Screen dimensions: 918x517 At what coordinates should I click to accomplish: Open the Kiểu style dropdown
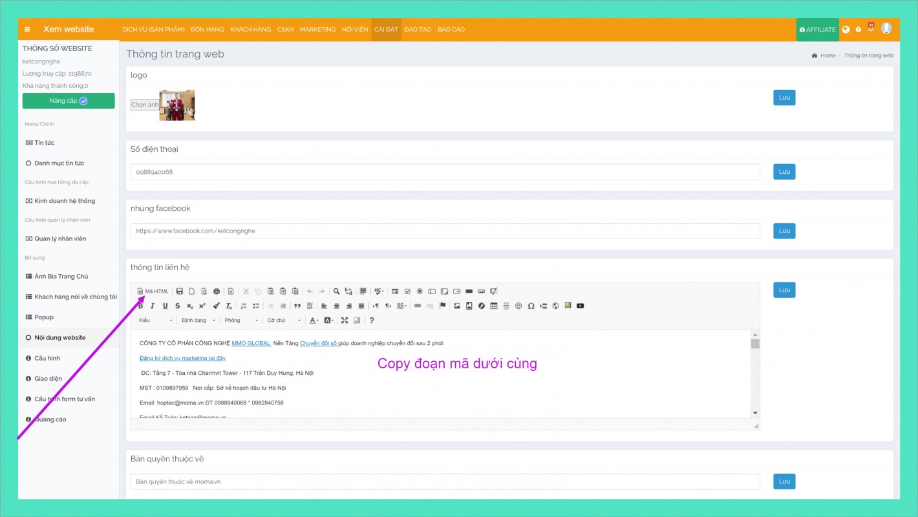coord(156,321)
